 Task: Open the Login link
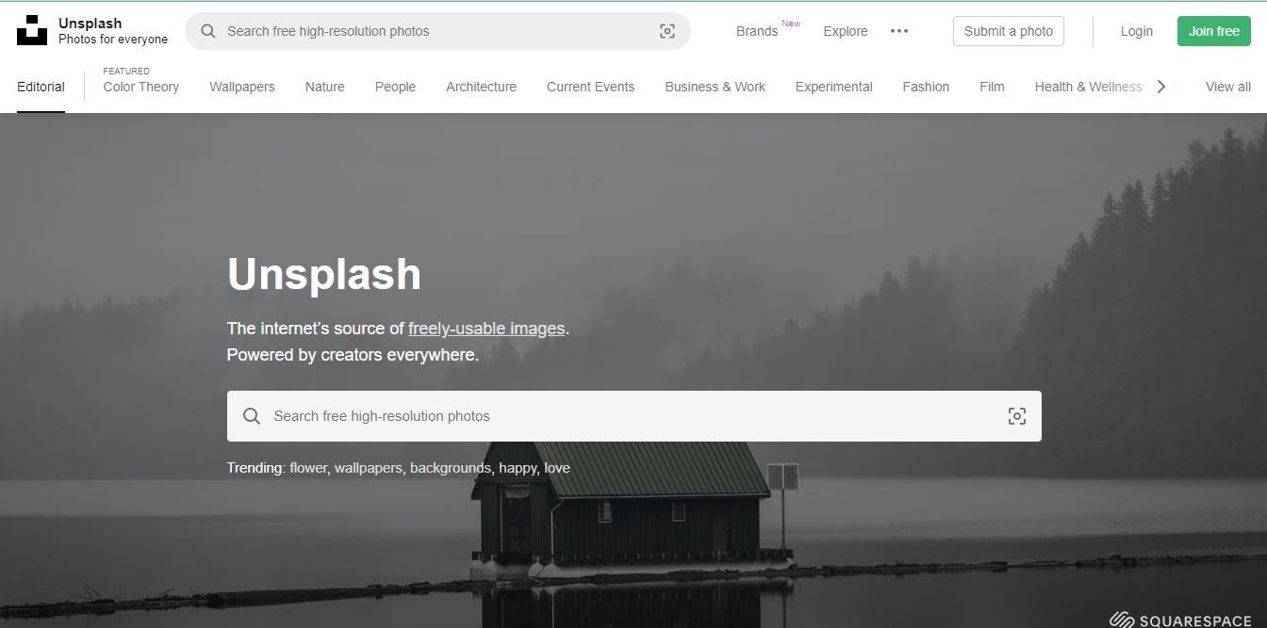coord(1137,31)
